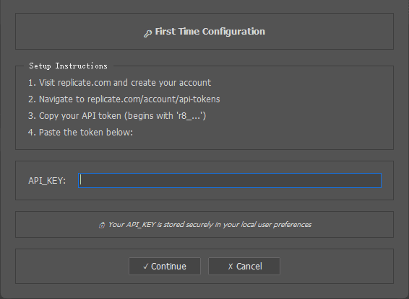This screenshot has height=299, width=409.
Task: Select step 3 about copying your API token
Action: click(117, 116)
